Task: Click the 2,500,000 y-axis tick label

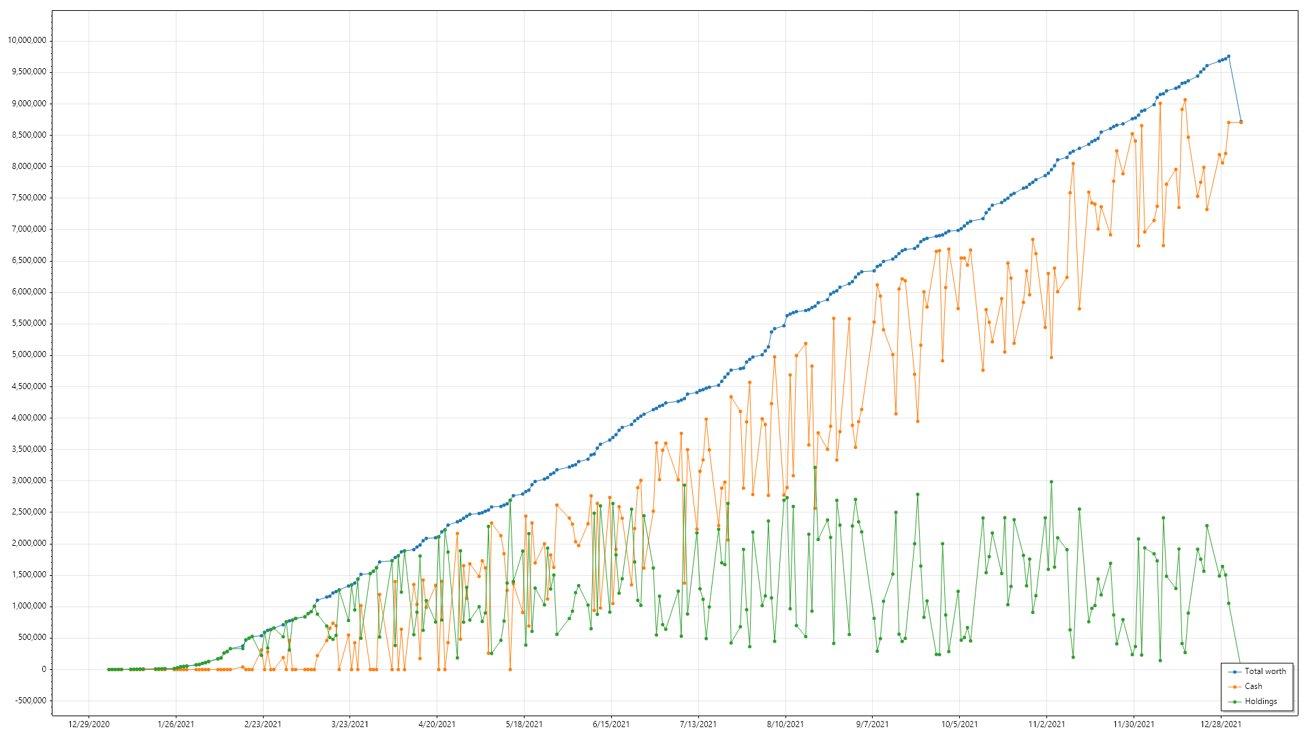Action: tap(29, 512)
